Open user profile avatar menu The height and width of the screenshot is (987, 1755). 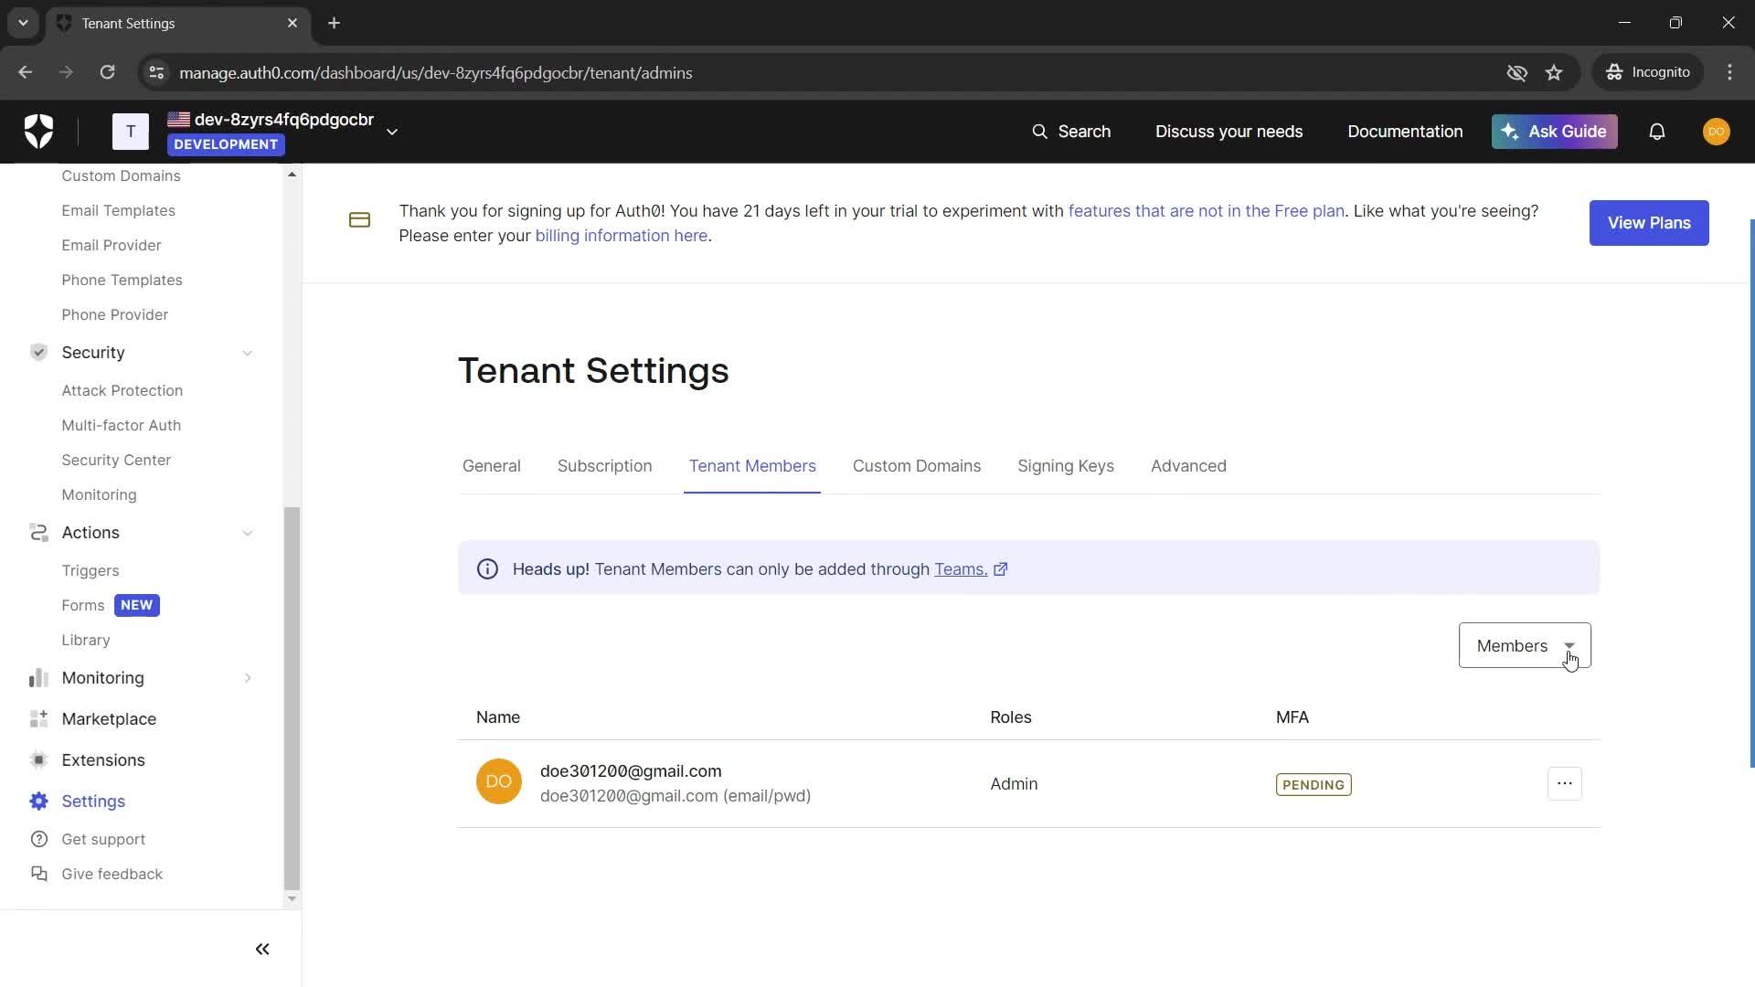click(1716, 132)
